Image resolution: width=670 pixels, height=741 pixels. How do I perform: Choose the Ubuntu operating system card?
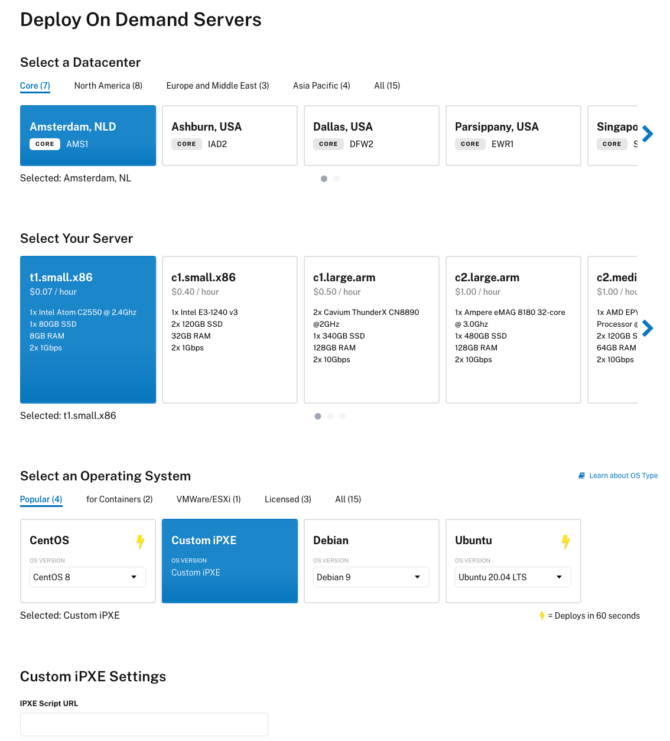pyautogui.click(x=513, y=561)
